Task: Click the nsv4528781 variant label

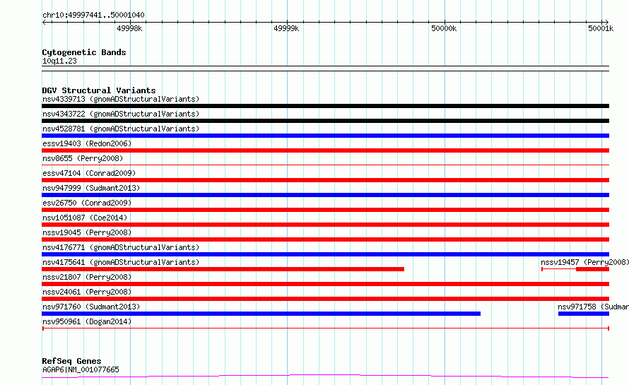Action: coord(121,129)
